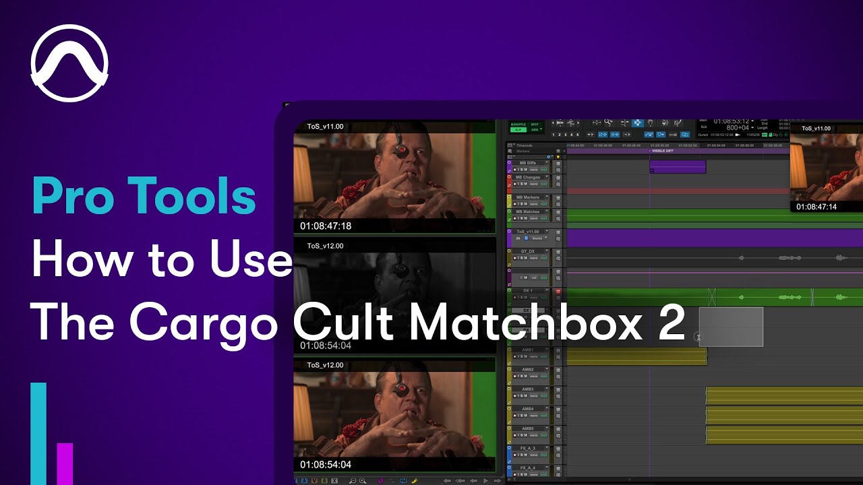Click the VISIBLE DIFF marker
Image resolution: width=863 pixels, height=485 pixels.
661,151
